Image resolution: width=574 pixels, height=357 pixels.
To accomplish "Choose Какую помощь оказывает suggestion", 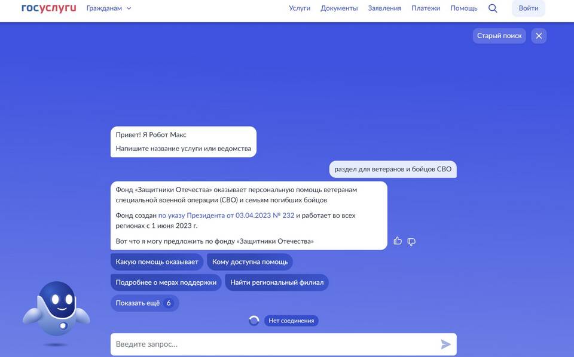I will 157,261.
